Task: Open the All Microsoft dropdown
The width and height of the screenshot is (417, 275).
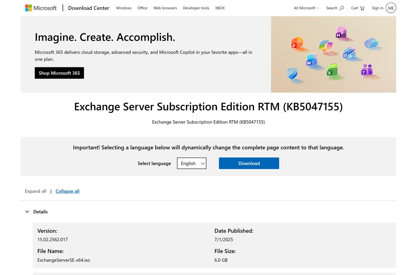Action: tap(306, 8)
